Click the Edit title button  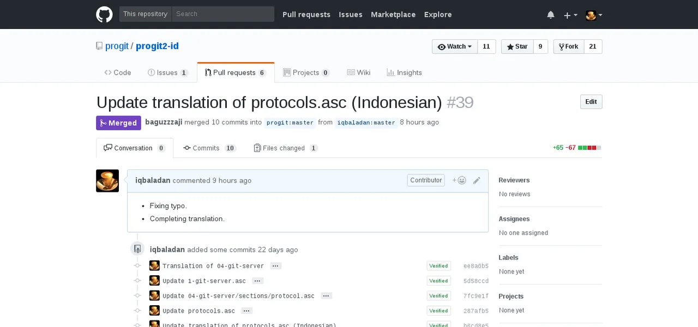(x=591, y=102)
